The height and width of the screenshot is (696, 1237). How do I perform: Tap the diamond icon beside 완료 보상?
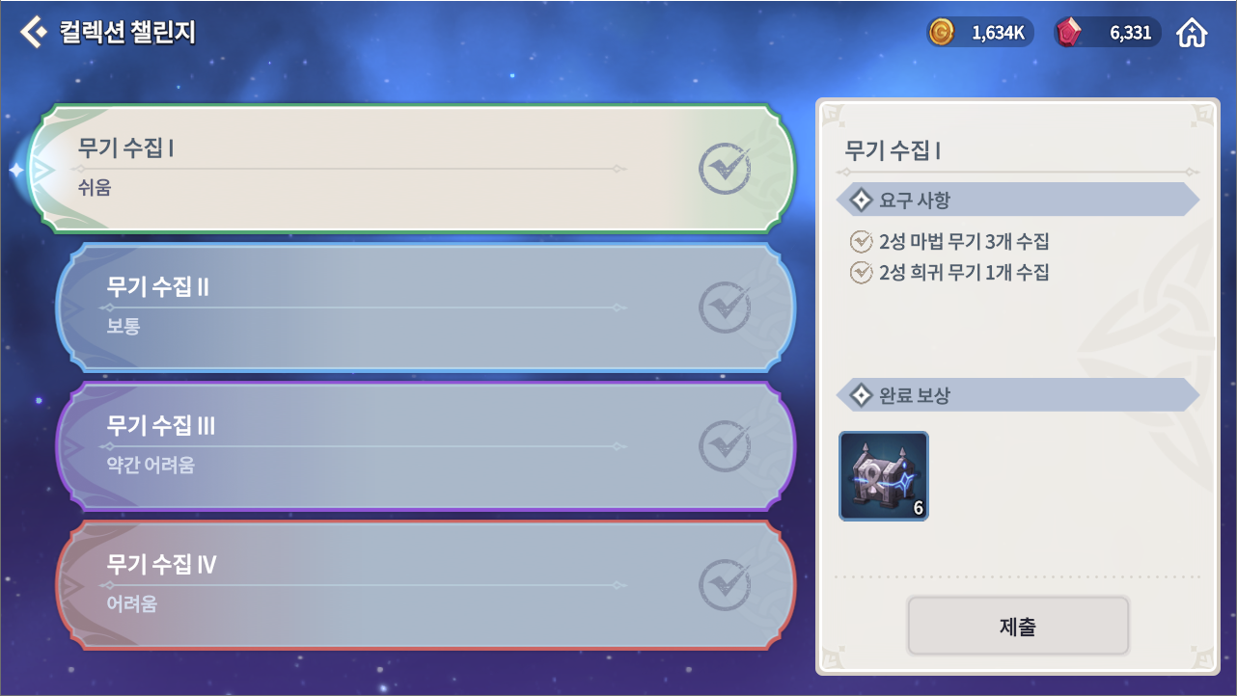861,395
